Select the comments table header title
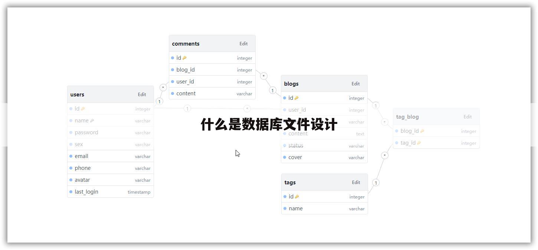 tap(186, 43)
